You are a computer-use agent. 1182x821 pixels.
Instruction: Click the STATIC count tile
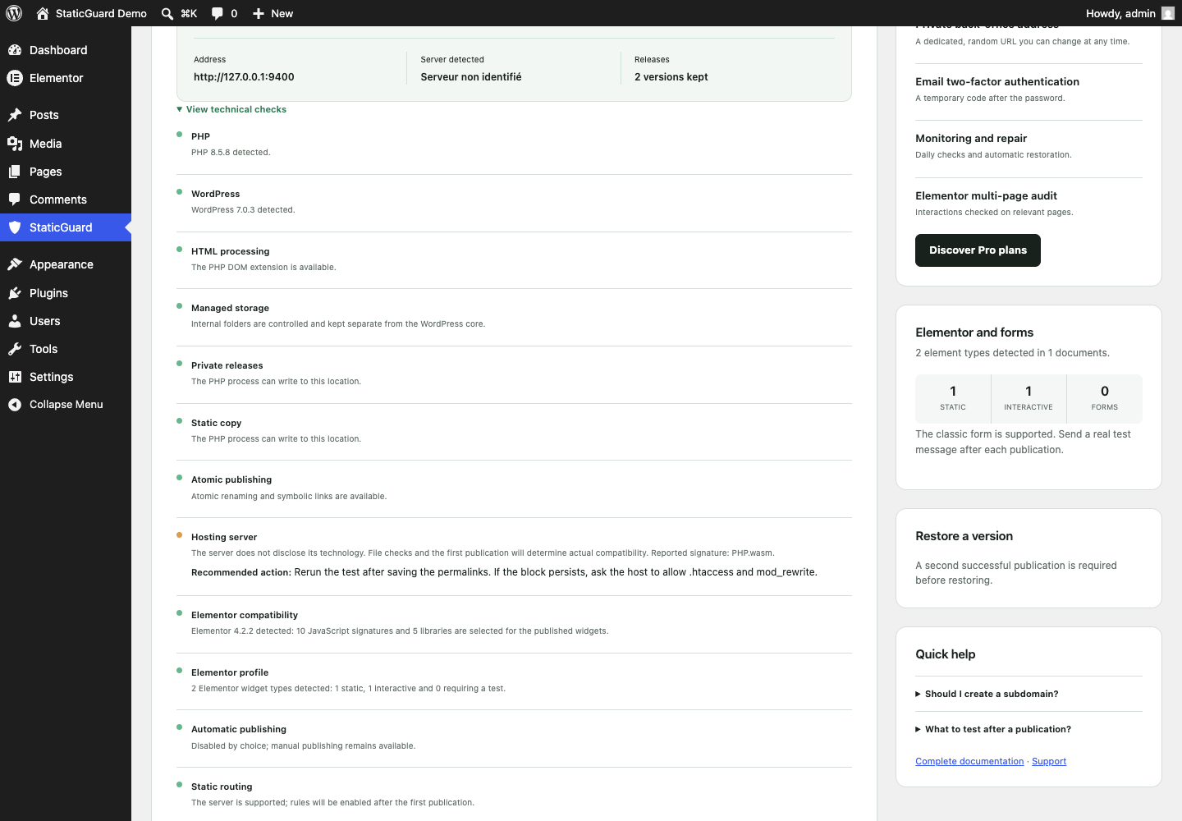953,399
